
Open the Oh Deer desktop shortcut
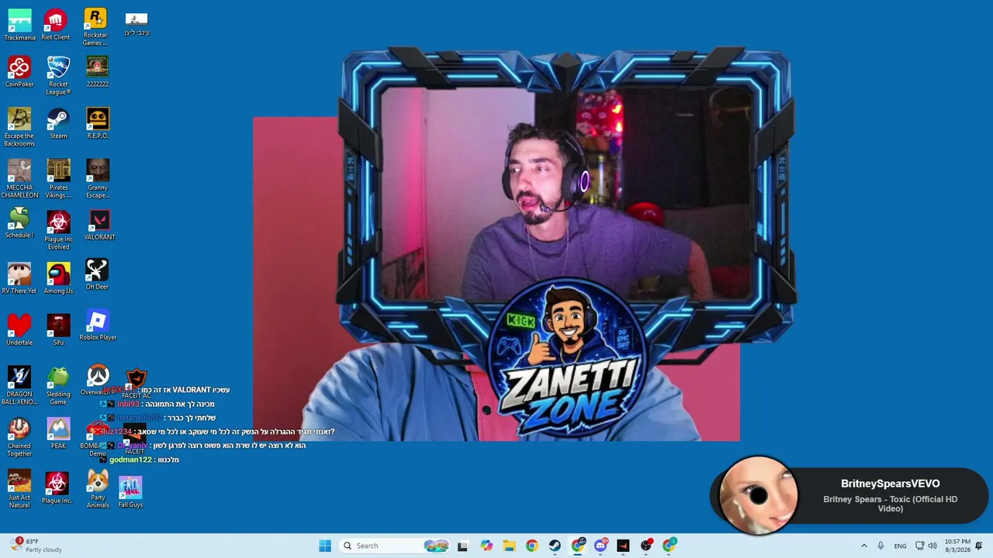pyautogui.click(x=97, y=274)
